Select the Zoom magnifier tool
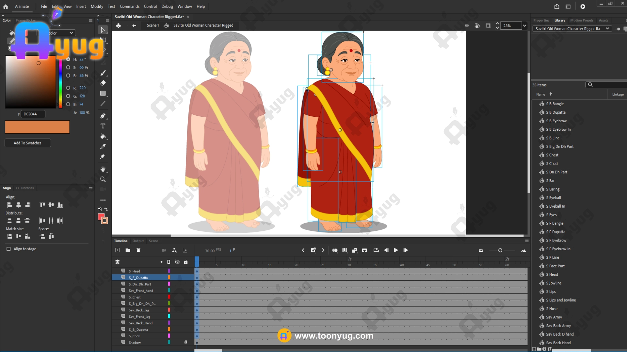The height and width of the screenshot is (352, 627). click(103, 179)
